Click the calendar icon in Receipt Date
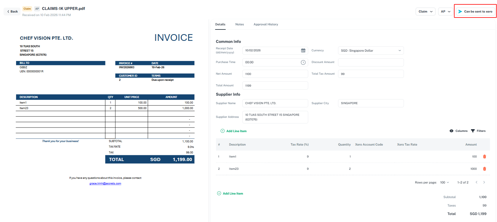Screen dimensions: 497x222 click(x=303, y=50)
